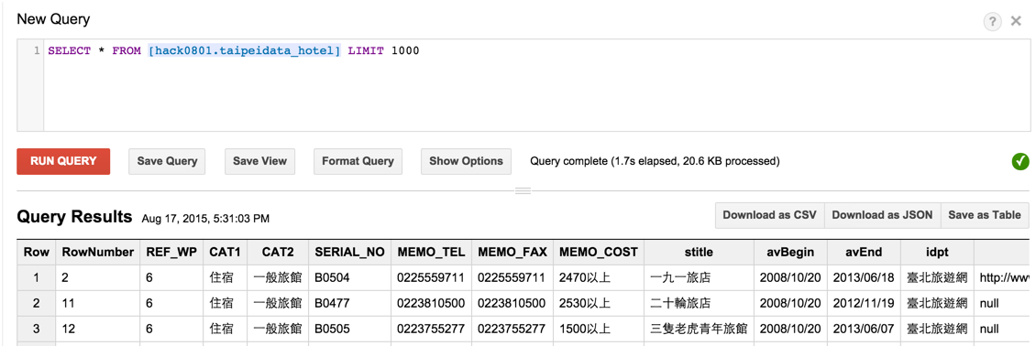Open the help question mark icon
This screenshot has height=346, width=1036.
pyautogui.click(x=992, y=22)
